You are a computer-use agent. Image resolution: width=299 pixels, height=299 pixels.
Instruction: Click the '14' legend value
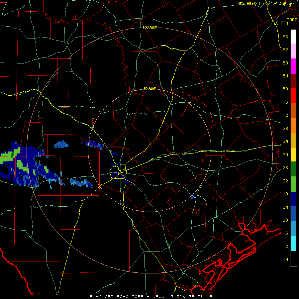tap(285, 207)
